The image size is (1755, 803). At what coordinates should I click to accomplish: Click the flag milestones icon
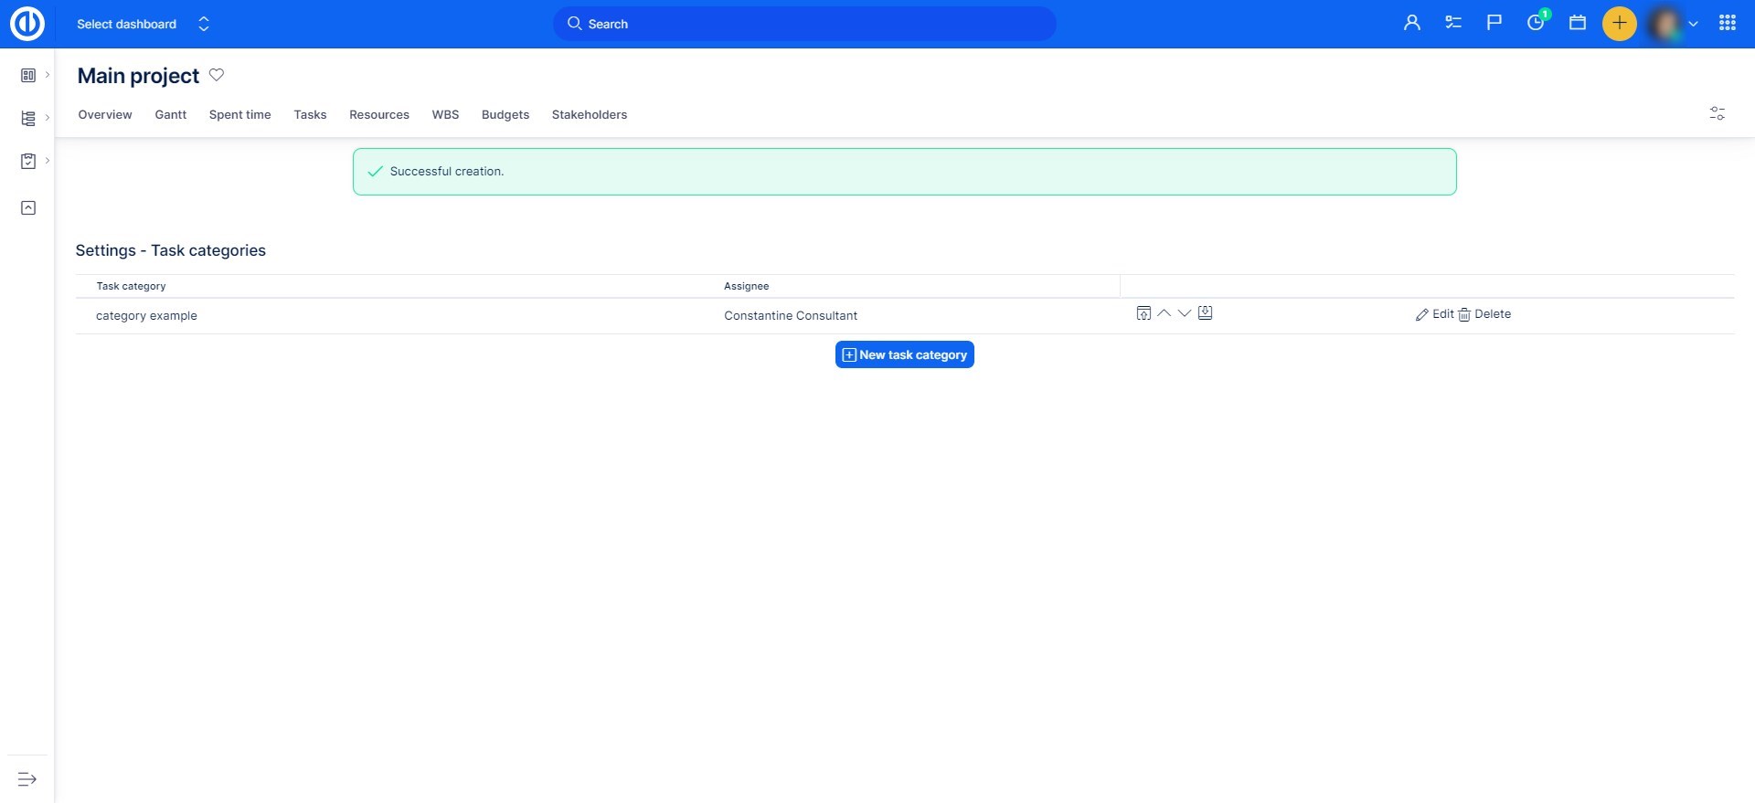coord(1494,23)
